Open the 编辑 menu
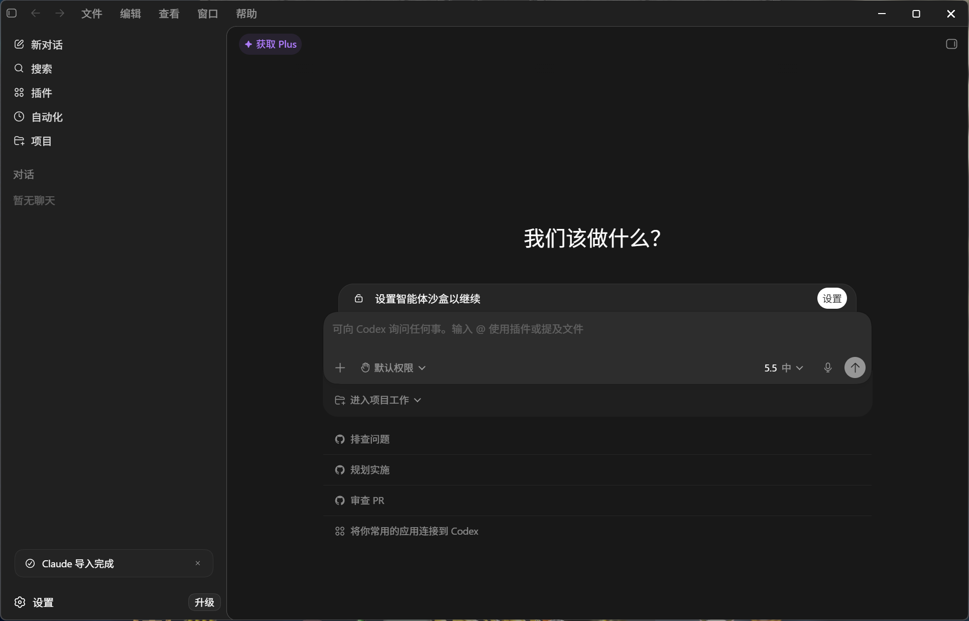The image size is (969, 621). (131, 14)
